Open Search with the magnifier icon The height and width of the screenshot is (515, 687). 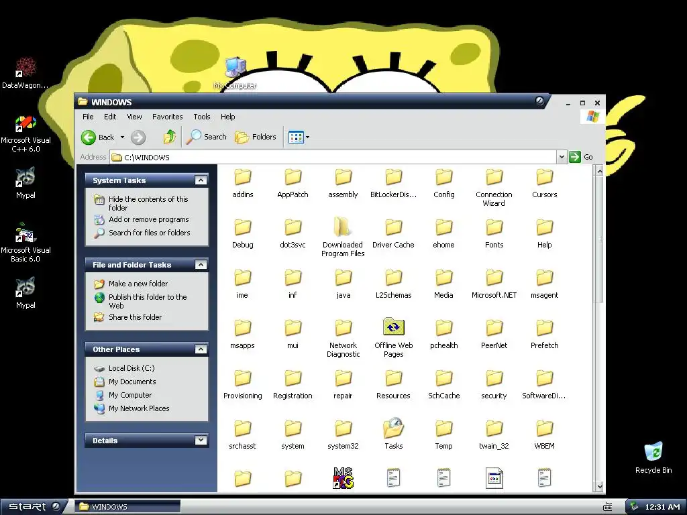coord(206,137)
